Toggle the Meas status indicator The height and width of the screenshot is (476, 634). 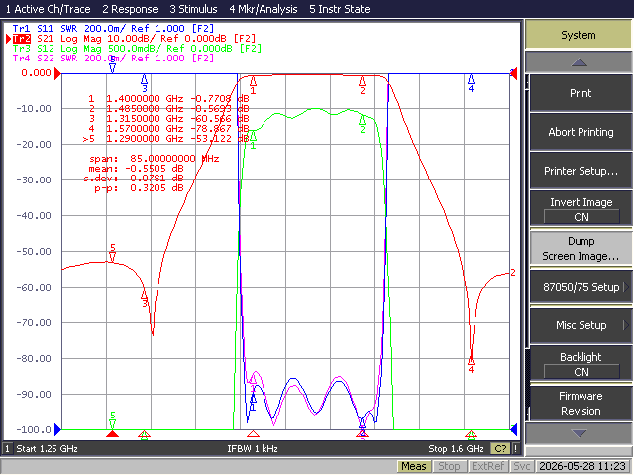(413, 466)
